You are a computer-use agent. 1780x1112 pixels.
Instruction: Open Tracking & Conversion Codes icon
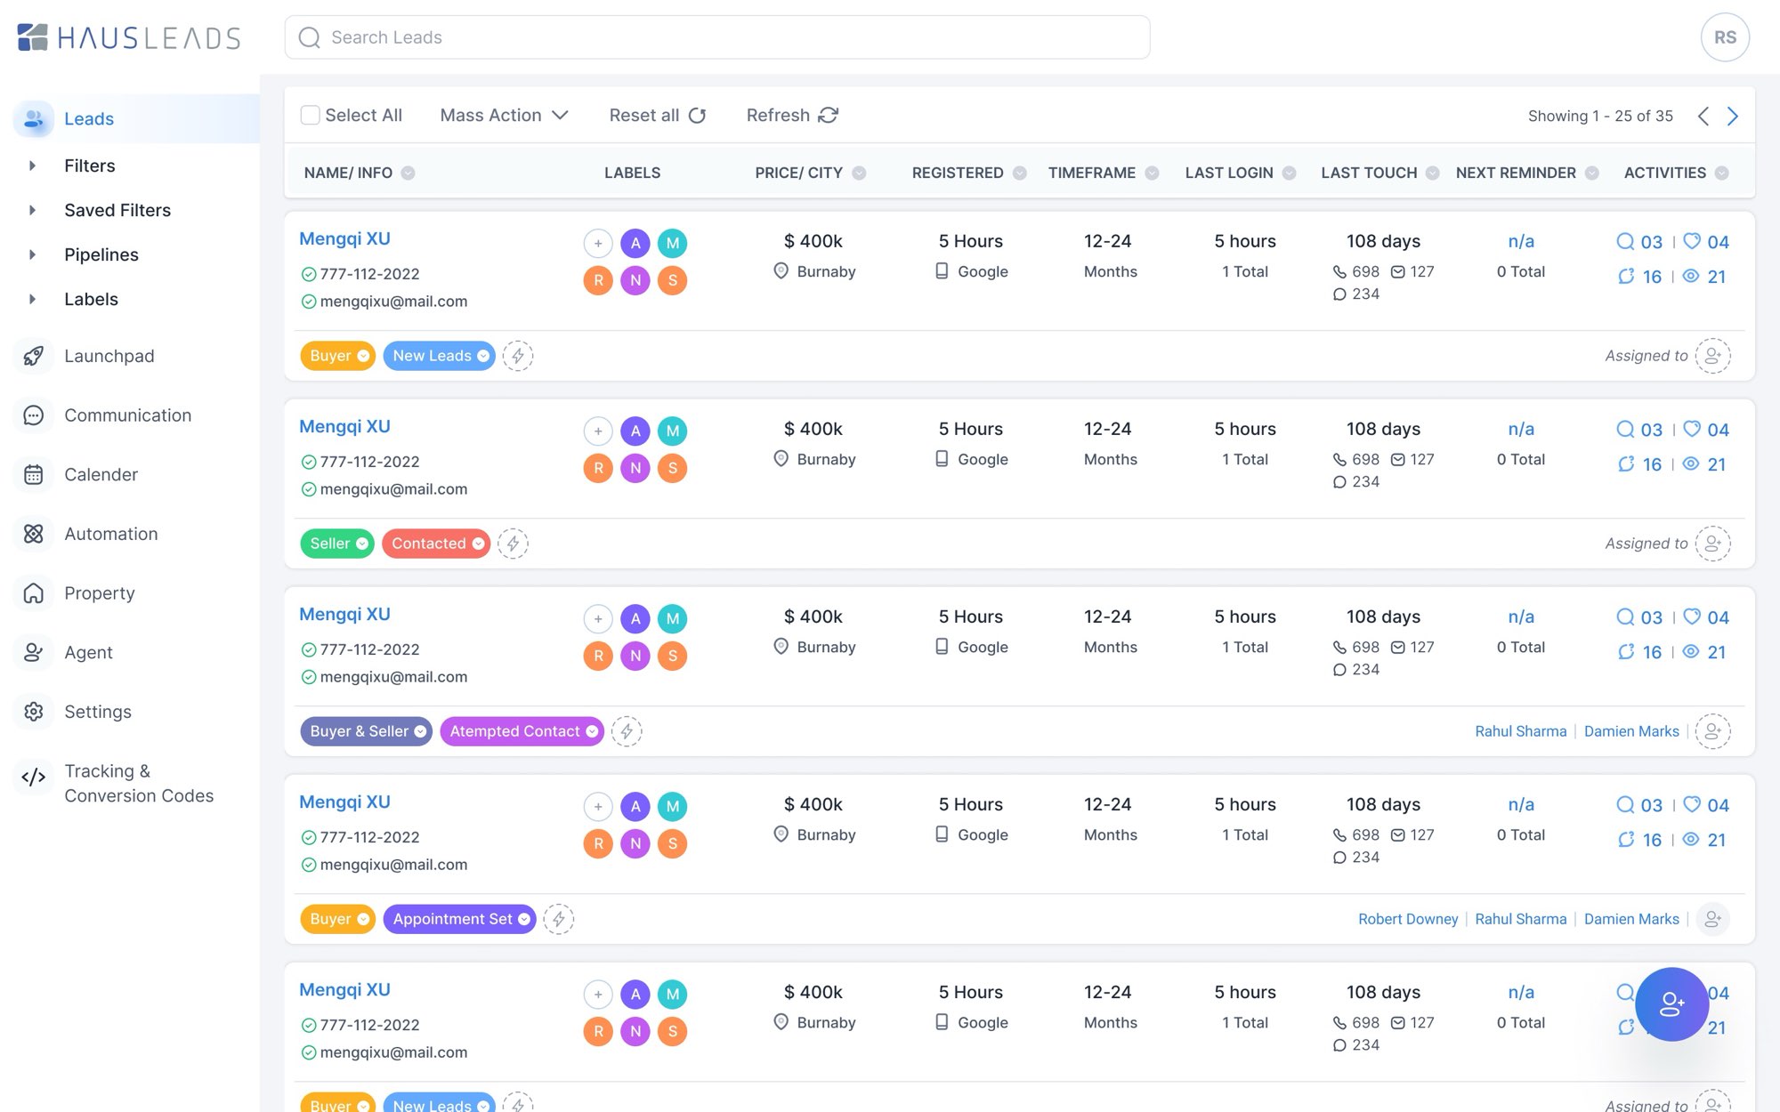point(34,778)
